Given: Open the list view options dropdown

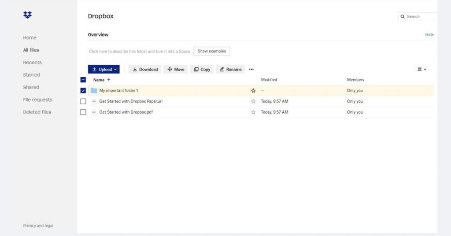Looking at the screenshot, I should [422, 69].
